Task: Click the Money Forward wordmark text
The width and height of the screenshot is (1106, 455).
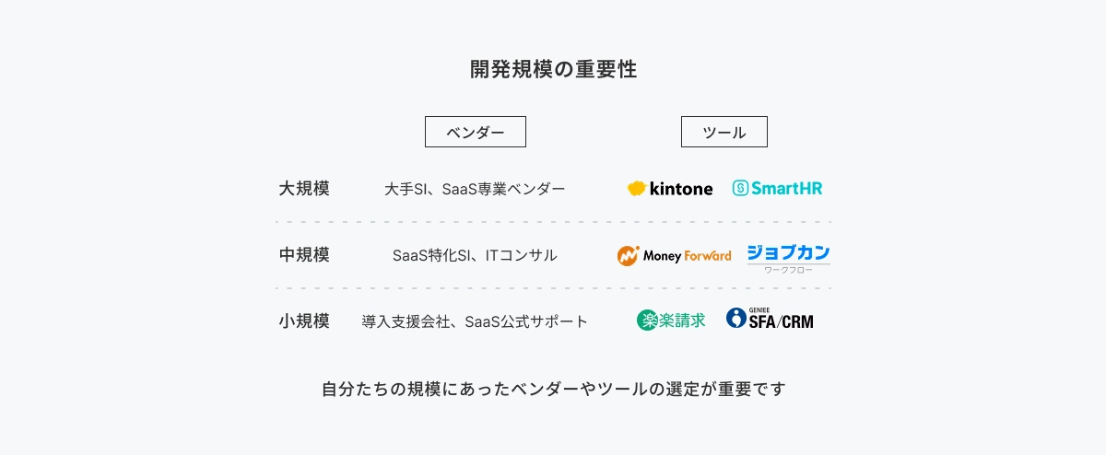Action: tap(688, 256)
